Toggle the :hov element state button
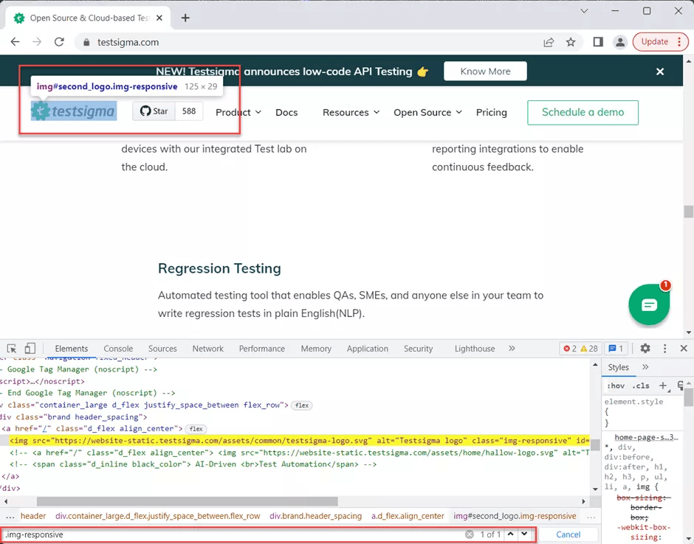This screenshot has width=694, height=544. pyautogui.click(x=616, y=386)
